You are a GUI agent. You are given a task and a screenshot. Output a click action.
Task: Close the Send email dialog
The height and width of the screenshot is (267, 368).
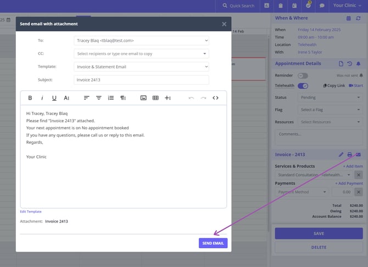click(x=224, y=24)
